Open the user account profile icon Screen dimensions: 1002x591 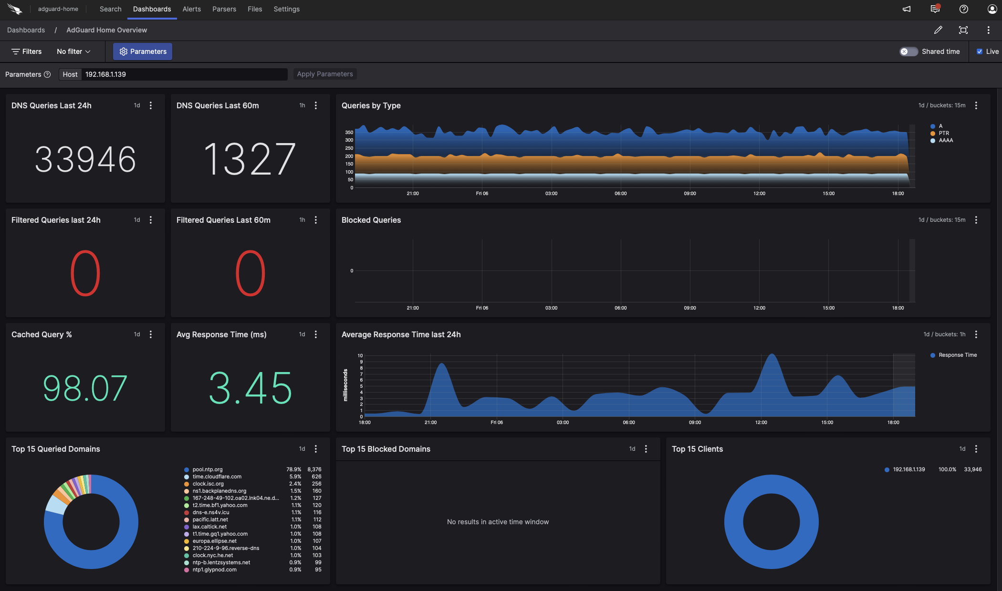tap(992, 9)
